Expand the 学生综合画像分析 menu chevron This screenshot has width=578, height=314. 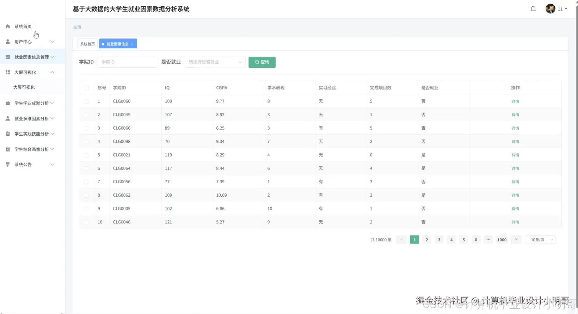click(52, 149)
